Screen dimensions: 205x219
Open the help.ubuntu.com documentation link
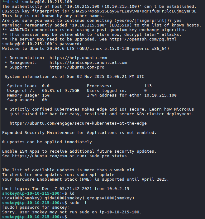(x=78, y=58)
